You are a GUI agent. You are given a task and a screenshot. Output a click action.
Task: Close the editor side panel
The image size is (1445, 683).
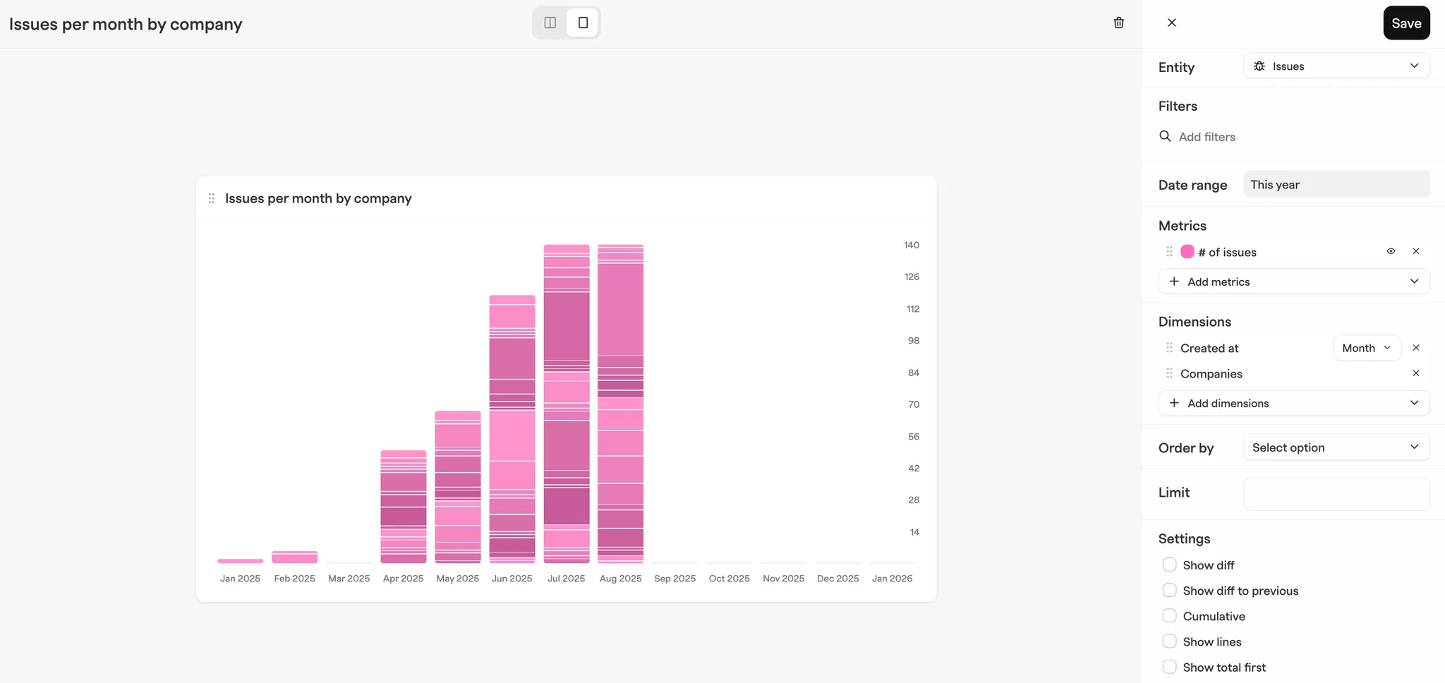[1172, 23]
